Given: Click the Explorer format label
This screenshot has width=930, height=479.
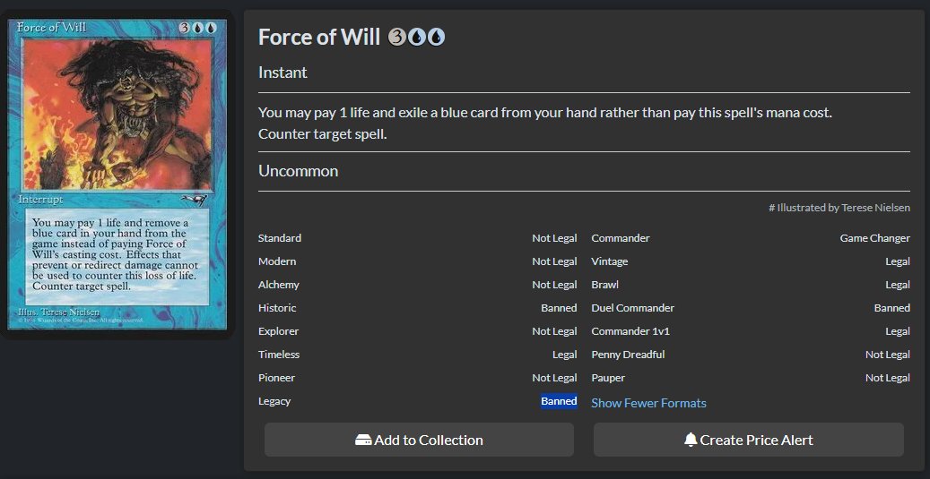Looking at the screenshot, I should click(278, 331).
